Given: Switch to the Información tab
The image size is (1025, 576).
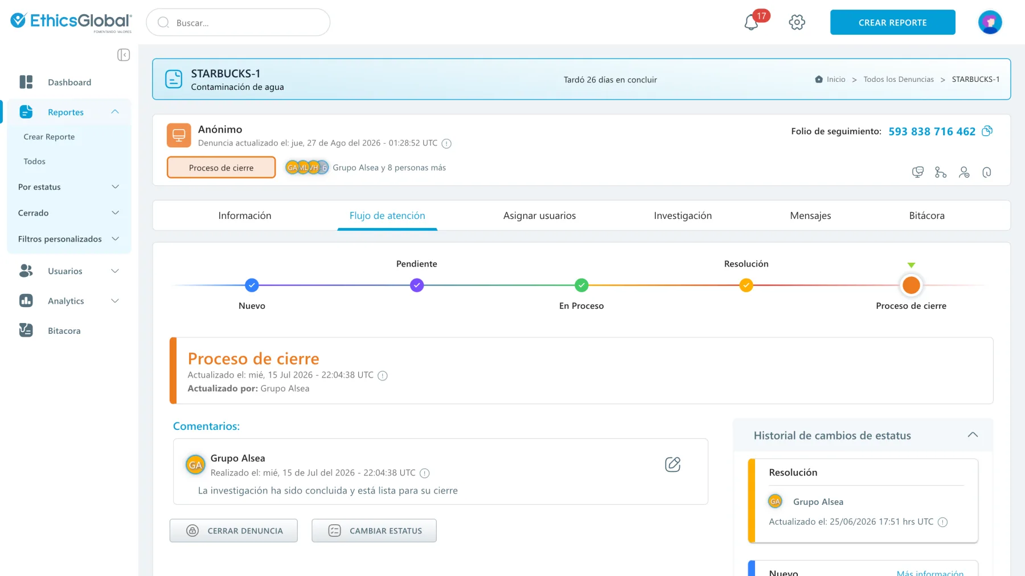Looking at the screenshot, I should (245, 216).
